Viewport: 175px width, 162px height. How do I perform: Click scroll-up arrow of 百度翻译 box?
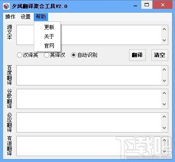point(164,69)
